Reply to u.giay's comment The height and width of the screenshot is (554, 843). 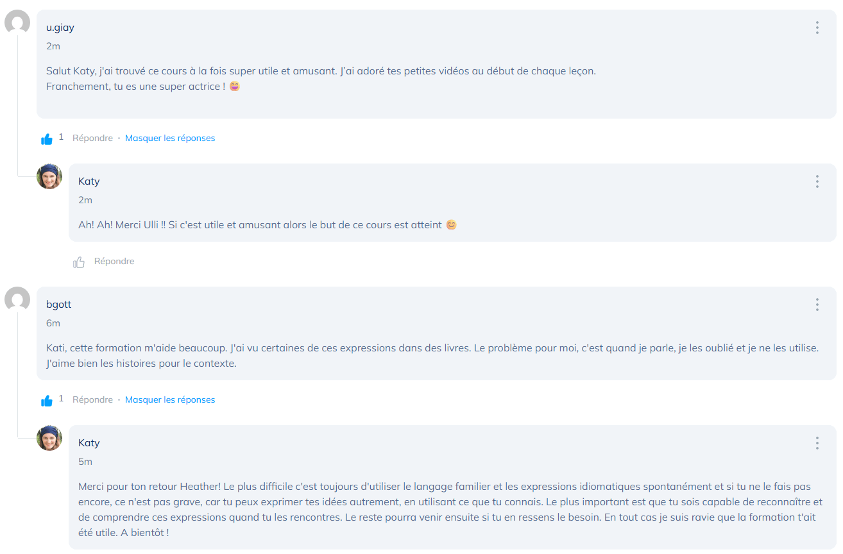[x=92, y=138]
